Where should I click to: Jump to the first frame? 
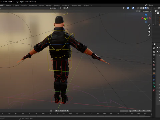pos(56,111)
